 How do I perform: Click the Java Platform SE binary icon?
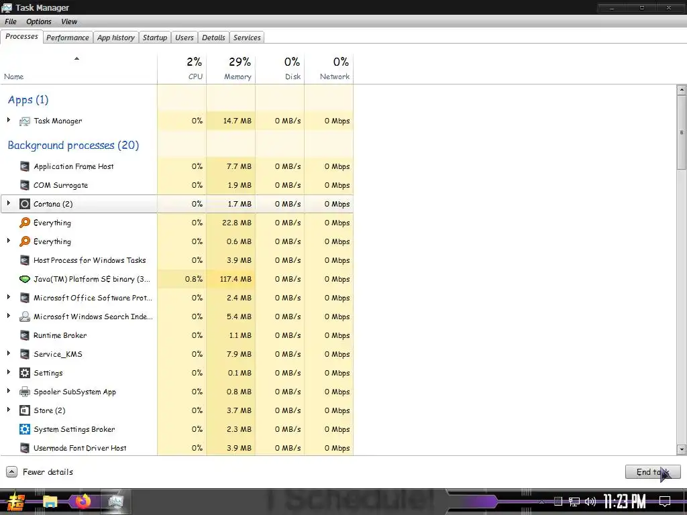click(x=25, y=279)
